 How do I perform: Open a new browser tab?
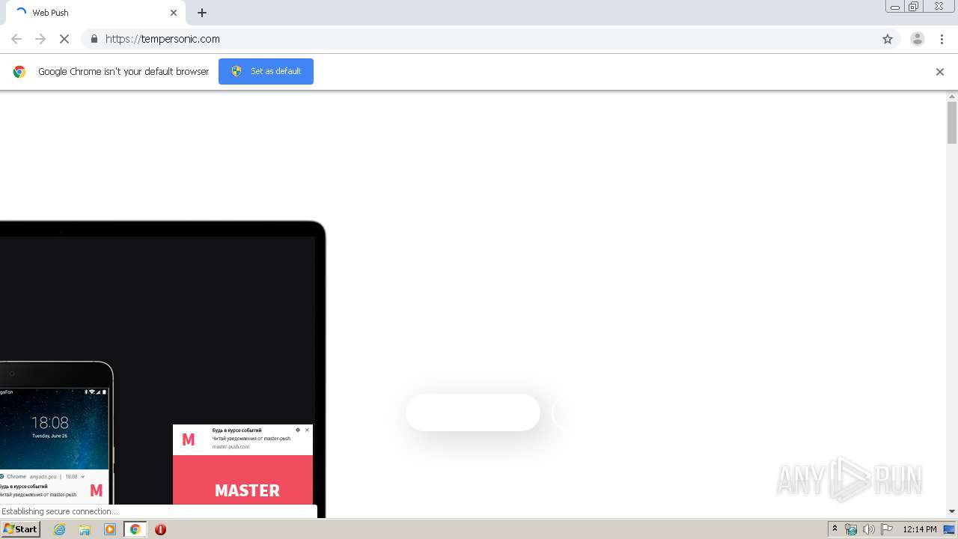(x=202, y=13)
